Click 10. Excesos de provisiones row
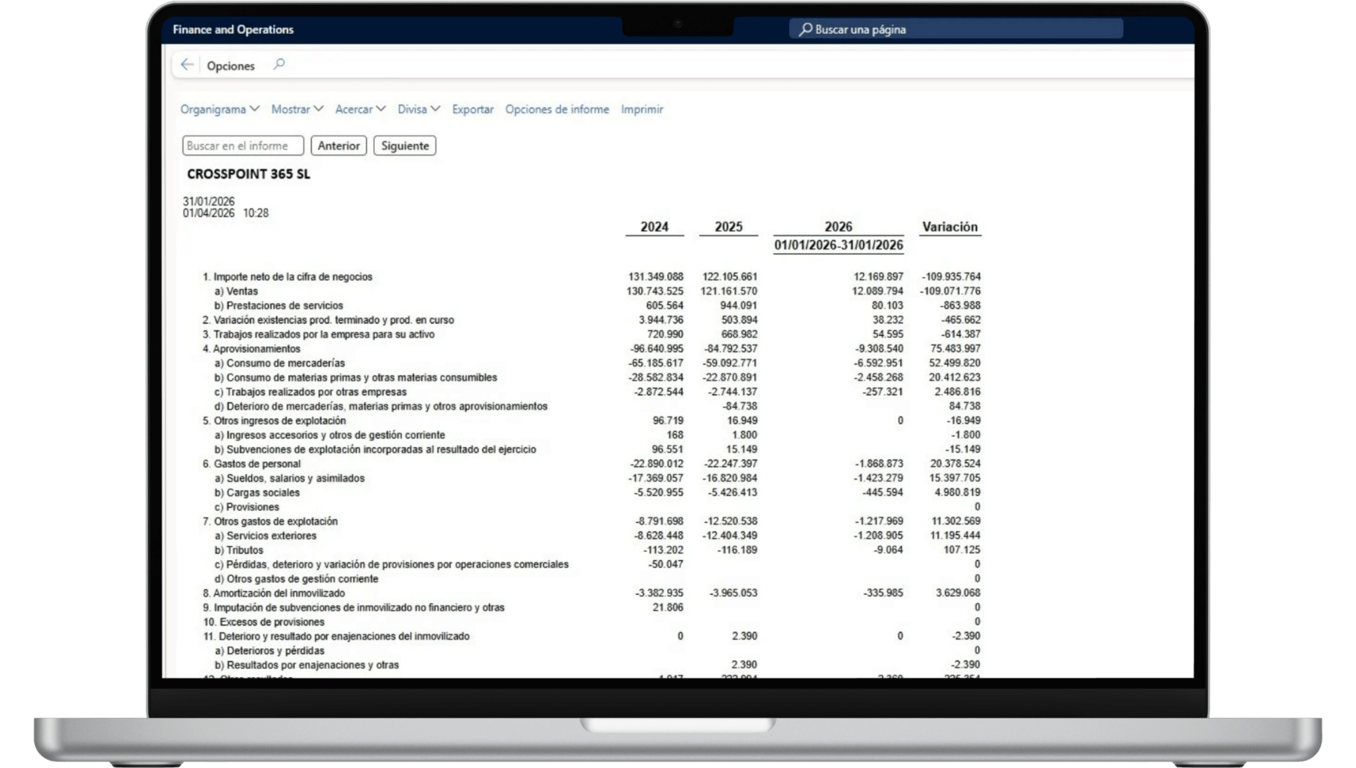 (263, 623)
